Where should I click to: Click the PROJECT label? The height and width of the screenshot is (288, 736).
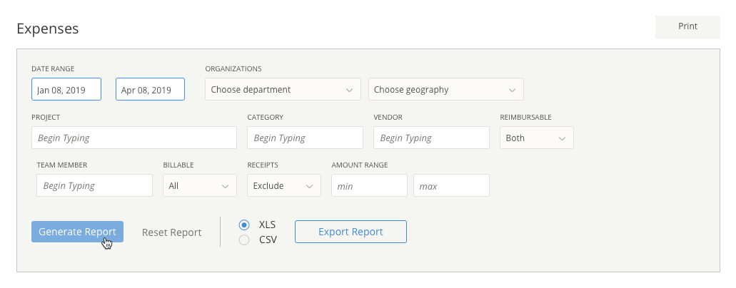46,117
